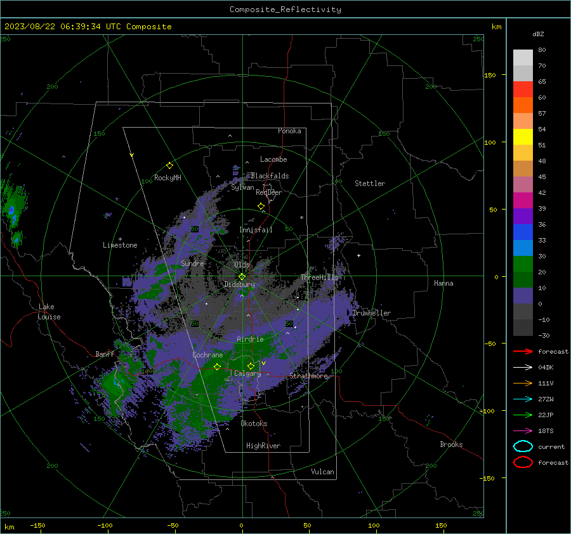Select the light blue 30-33 dBZ swatch
This screenshot has height=534, width=571.
523,248
